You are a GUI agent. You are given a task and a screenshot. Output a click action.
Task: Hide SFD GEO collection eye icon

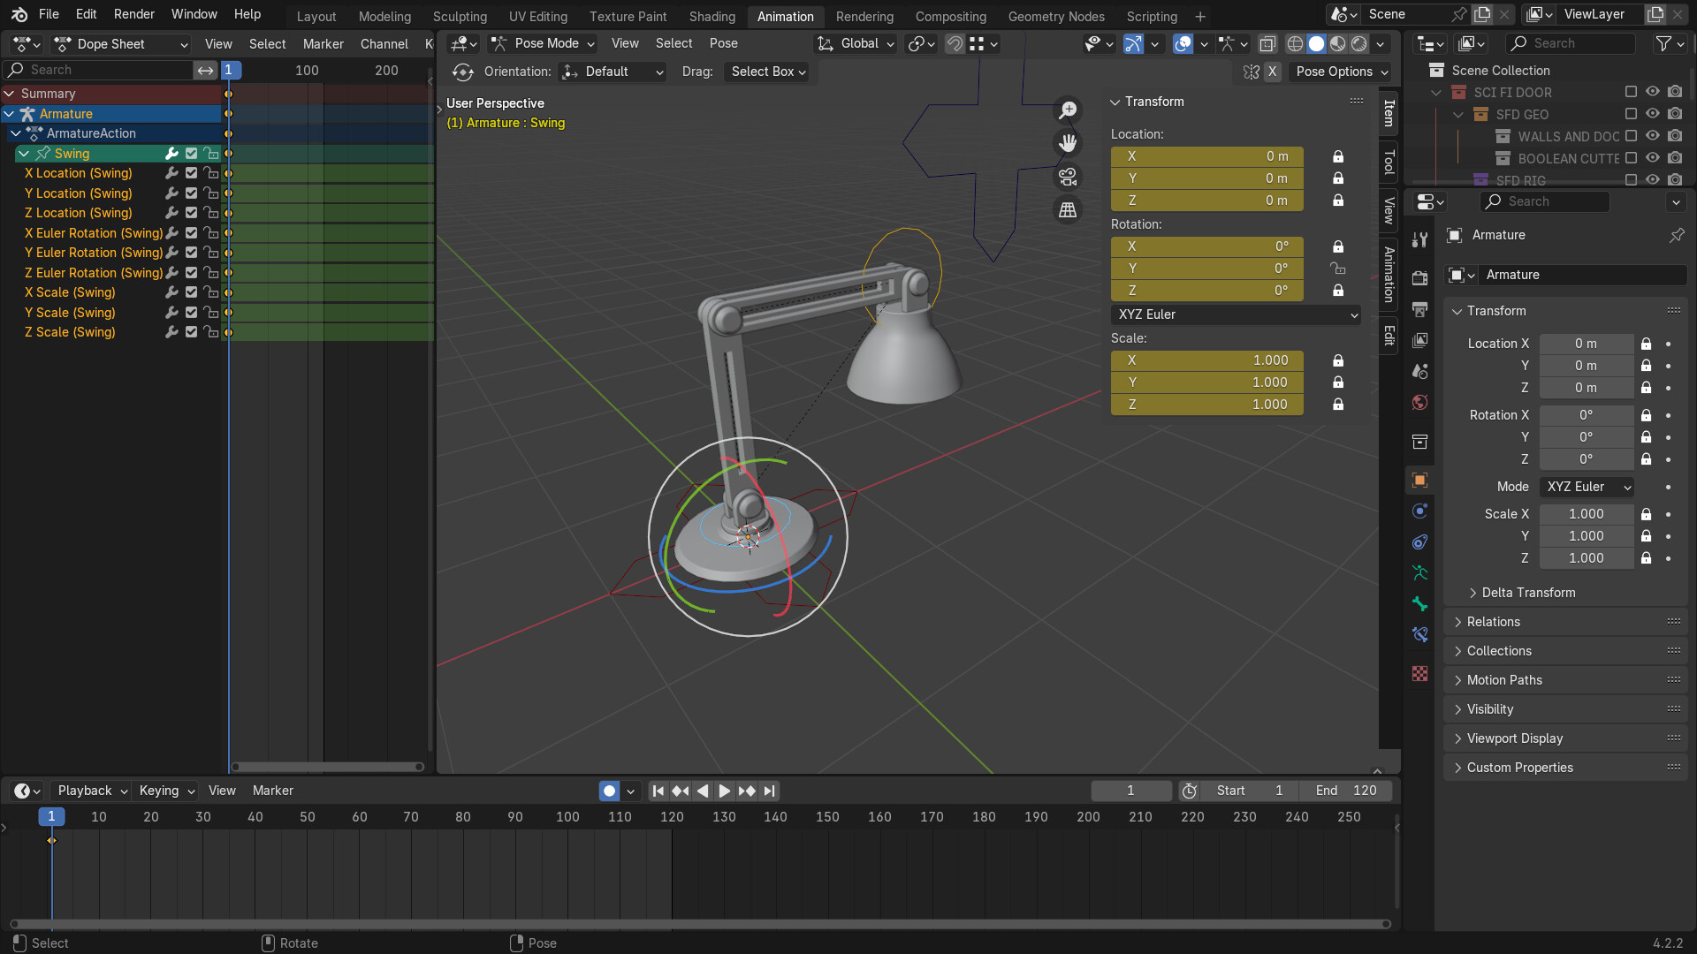point(1652,114)
